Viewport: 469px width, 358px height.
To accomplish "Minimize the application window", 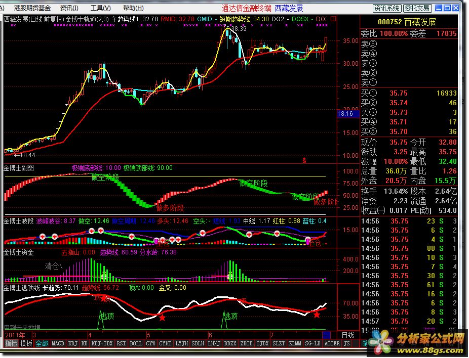I will point(439,8).
